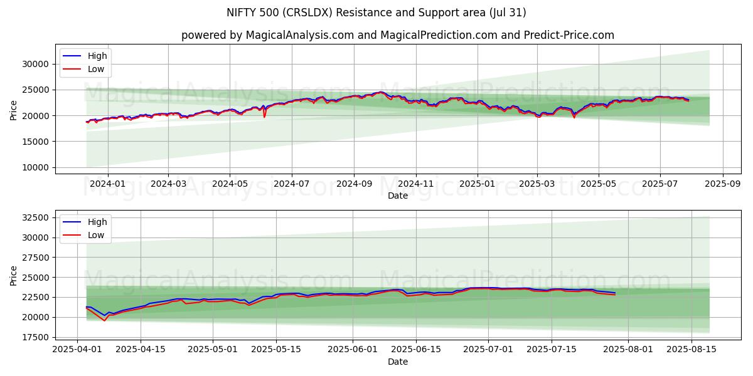
Task: Click the bottom chart x-axis tick '2025-07-15'
Action: (x=552, y=350)
